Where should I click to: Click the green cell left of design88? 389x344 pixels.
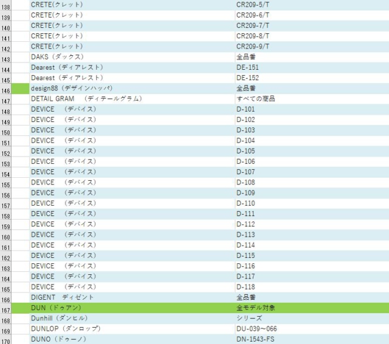[x=20, y=89]
